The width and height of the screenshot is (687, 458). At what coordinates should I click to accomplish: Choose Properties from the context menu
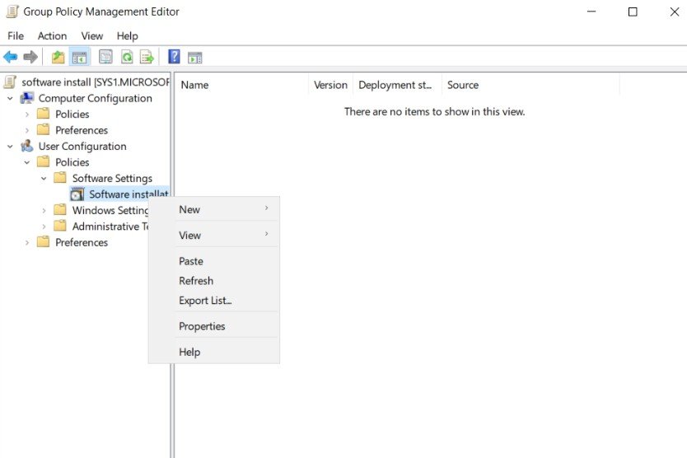[x=214, y=326]
